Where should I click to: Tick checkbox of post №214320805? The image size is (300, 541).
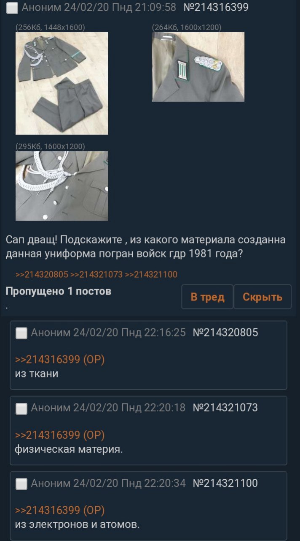tap(21, 333)
